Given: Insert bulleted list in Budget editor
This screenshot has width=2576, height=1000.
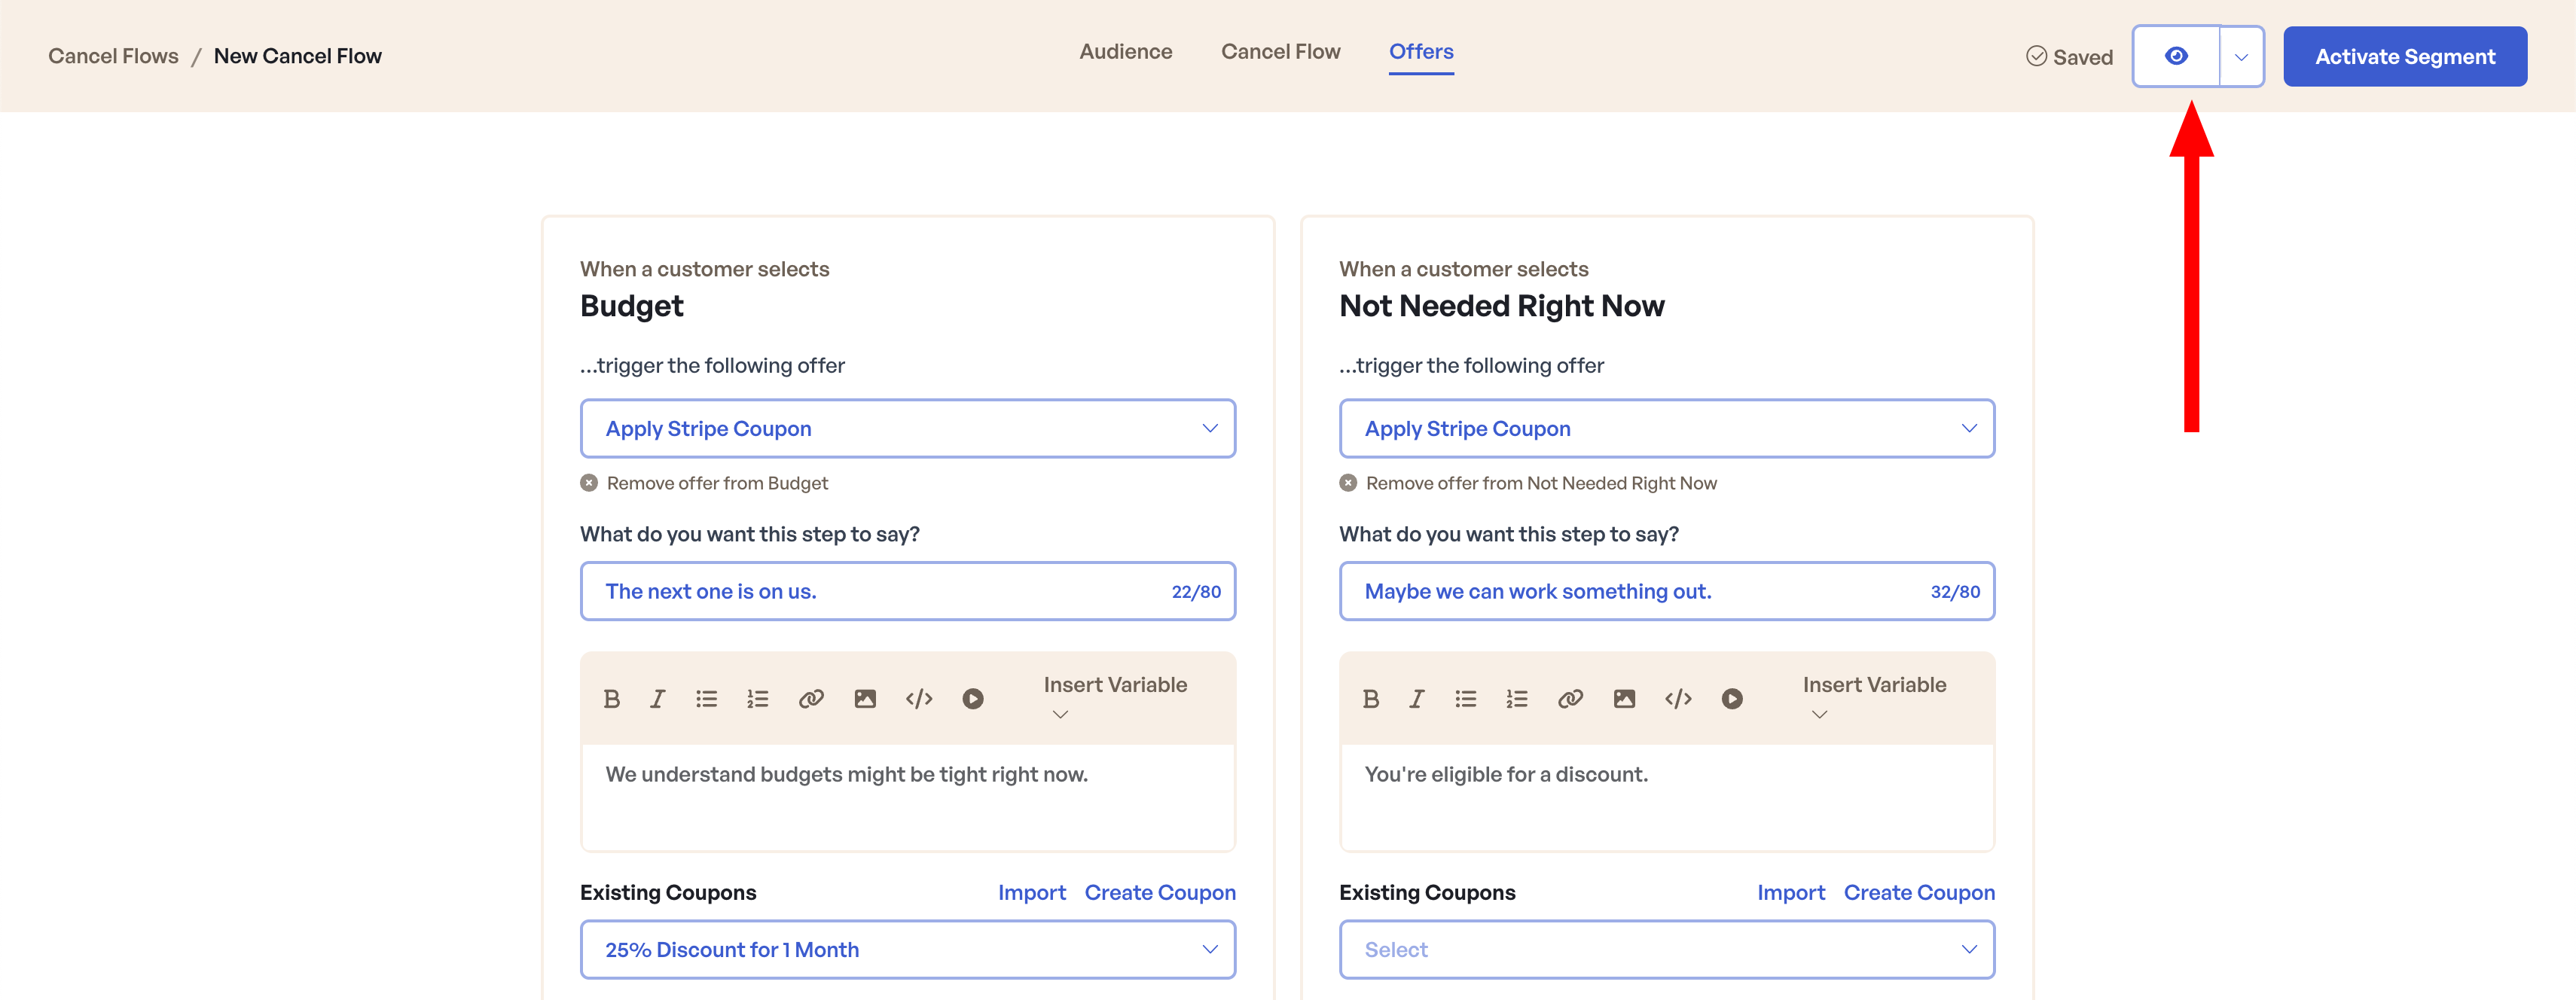Looking at the screenshot, I should click(706, 699).
